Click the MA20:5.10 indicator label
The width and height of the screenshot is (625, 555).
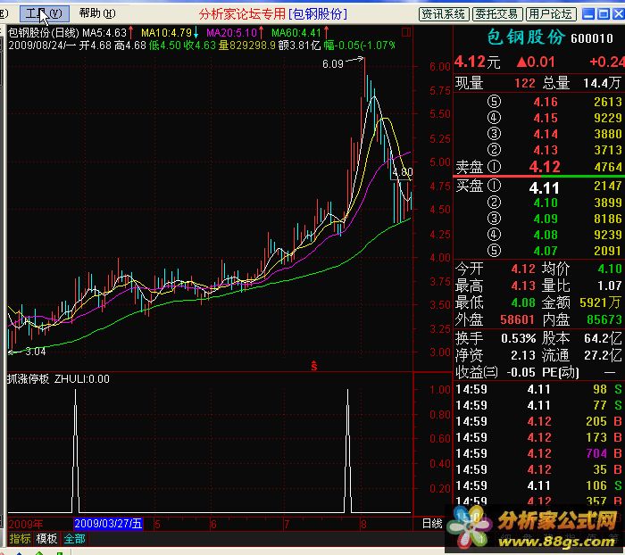[x=234, y=32]
